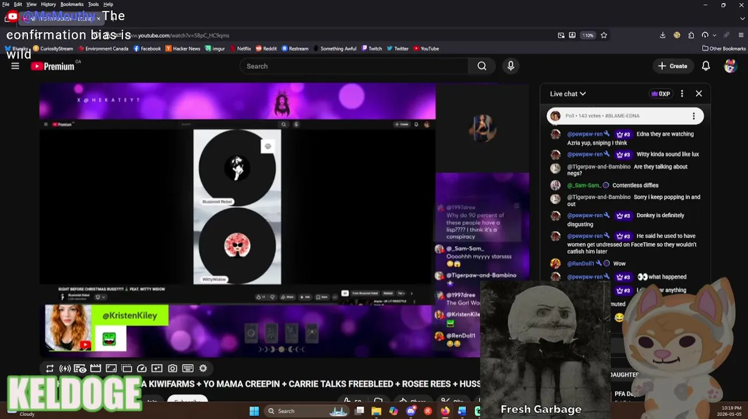Image resolution: width=748 pixels, height=419 pixels.
Task: Expand the Other Bookmarks folder
Action: (x=724, y=49)
